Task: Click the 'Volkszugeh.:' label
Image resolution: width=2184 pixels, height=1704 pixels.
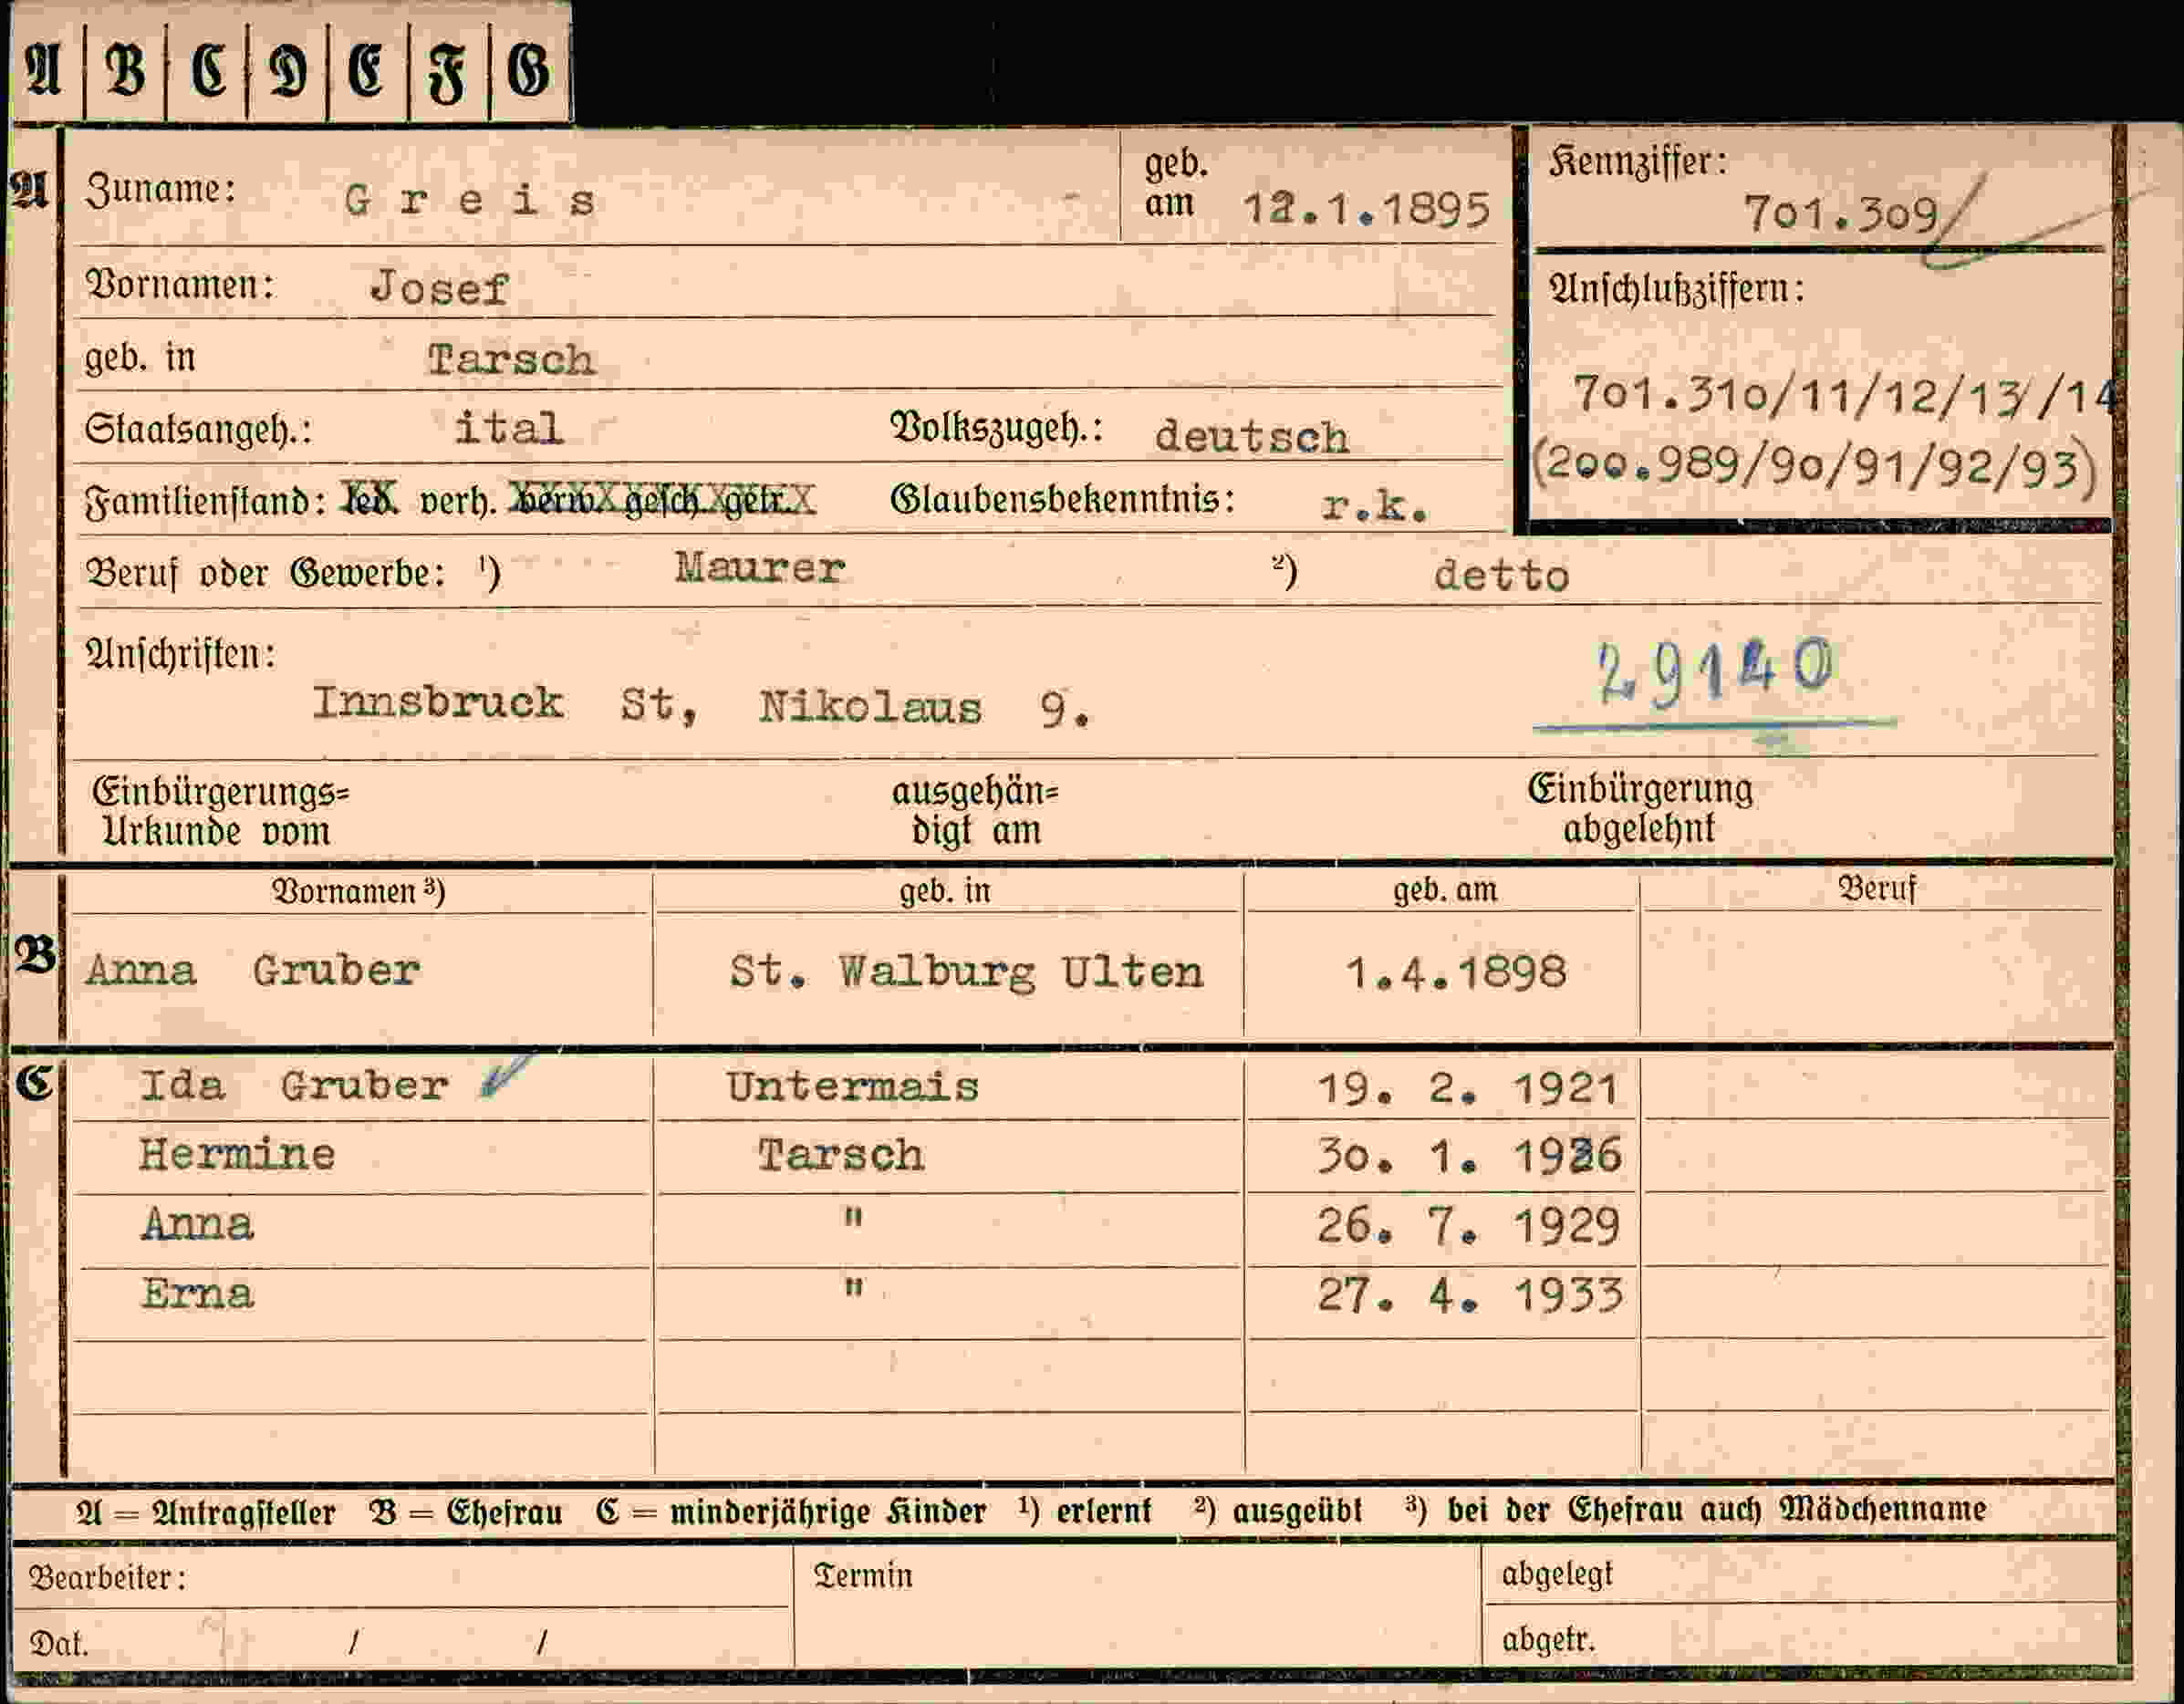Action: (996, 428)
